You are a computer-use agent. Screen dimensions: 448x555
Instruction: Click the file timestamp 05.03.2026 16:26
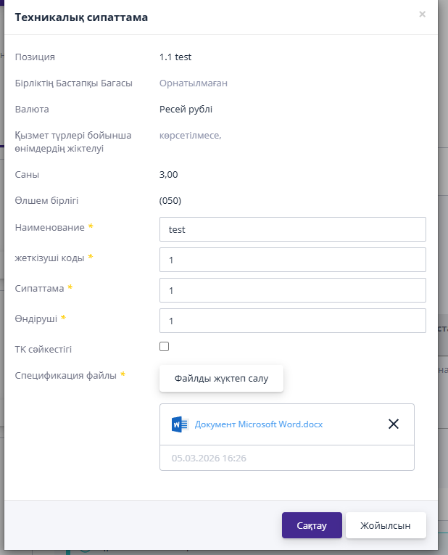209,459
